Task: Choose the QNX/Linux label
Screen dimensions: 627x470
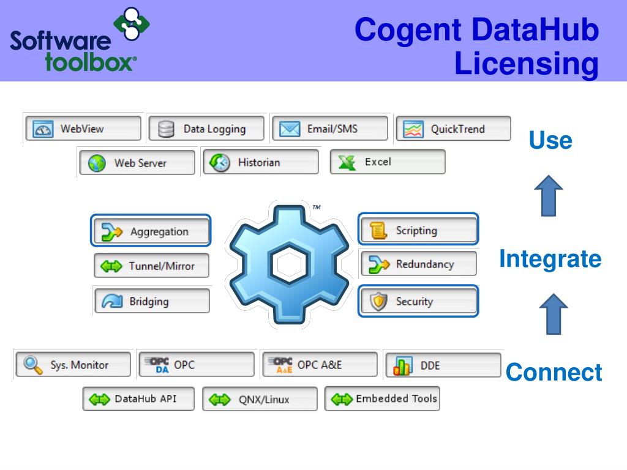Action: tap(264, 400)
